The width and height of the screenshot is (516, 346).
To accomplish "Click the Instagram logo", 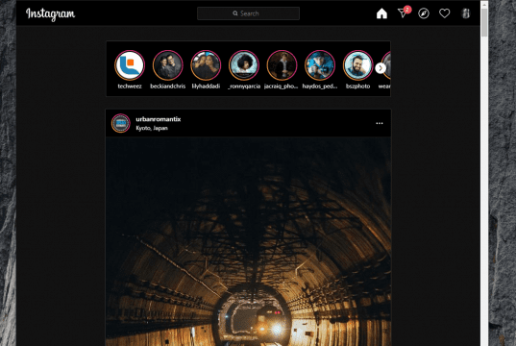I will [50, 14].
